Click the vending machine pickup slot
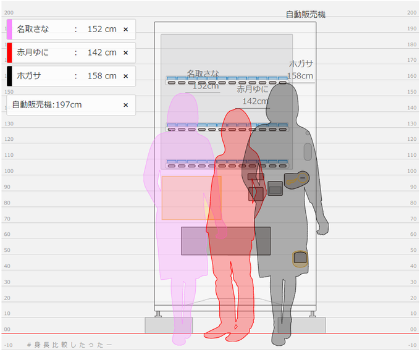Image resolution: width=420 pixels, height=352 pixels. pos(226,241)
